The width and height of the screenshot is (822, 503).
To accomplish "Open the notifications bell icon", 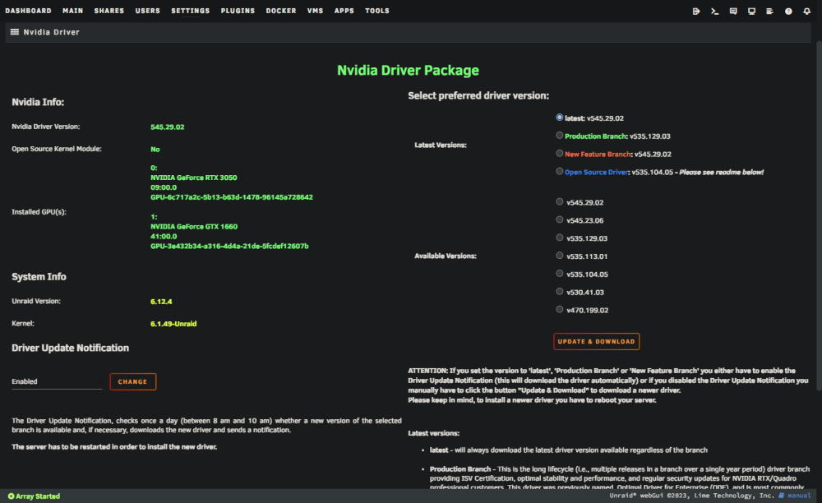I will [x=807, y=11].
